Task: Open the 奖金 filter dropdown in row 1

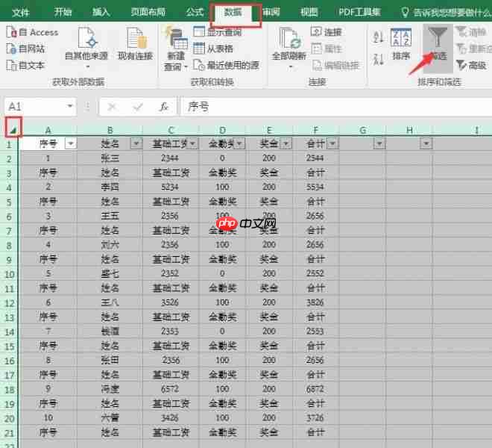Action: (286, 143)
